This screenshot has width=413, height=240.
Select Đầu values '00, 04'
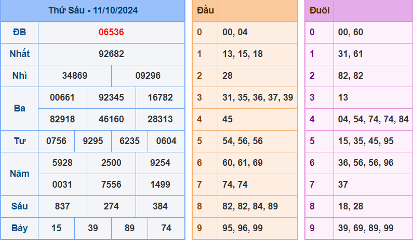click(235, 32)
